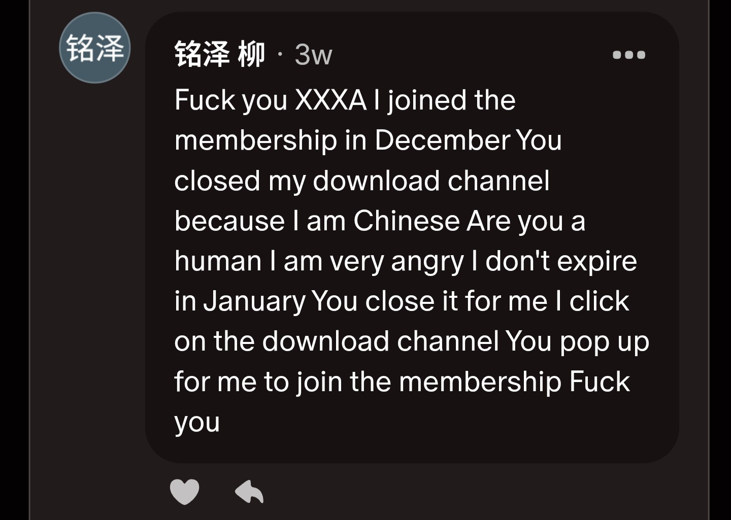
Task: Click the 铭泽 round avatar
Action: coord(95,48)
